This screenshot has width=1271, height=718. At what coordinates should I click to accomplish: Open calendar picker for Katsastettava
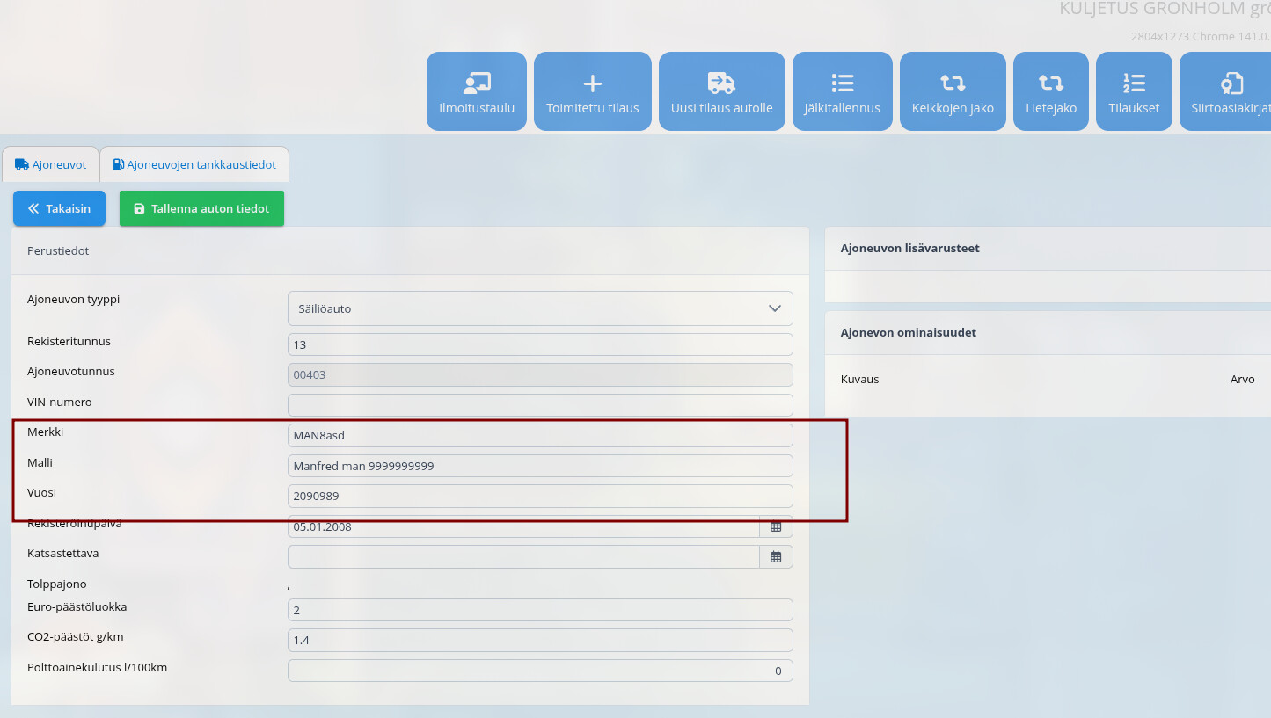coord(776,556)
